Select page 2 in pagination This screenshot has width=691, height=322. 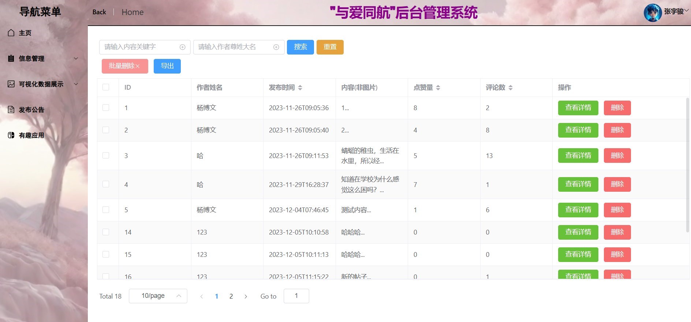coord(231,296)
